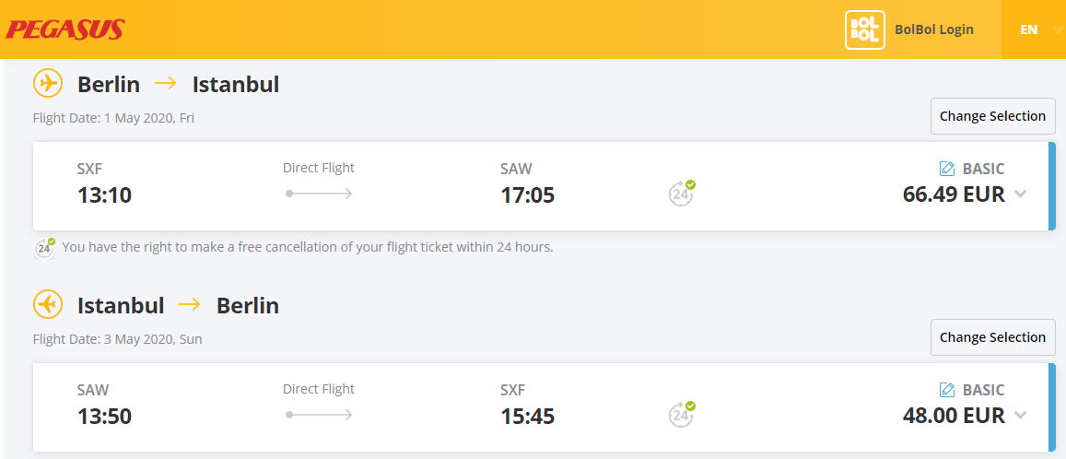Click the 24-hour cancellation icon on the SXF-SAW flight
The width and height of the screenshot is (1066, 459).
[681, 194]
